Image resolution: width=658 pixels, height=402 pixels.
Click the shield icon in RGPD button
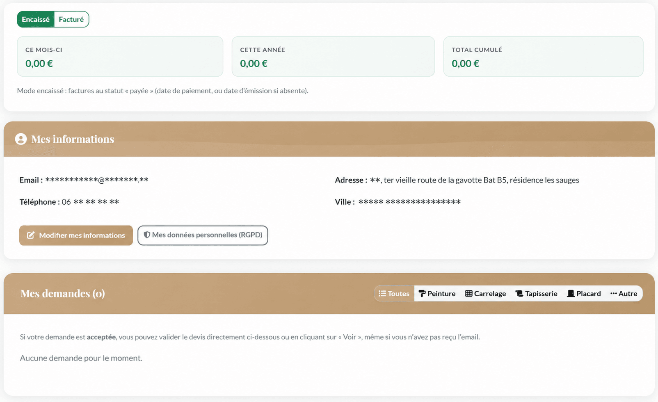click(147, 235)
